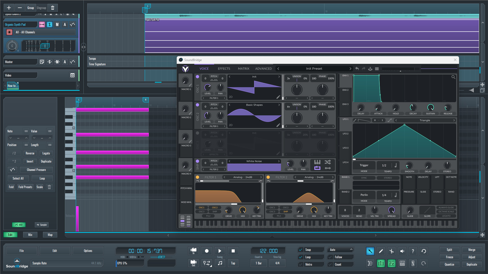Click the undo arrow in the toolbar

423,251
